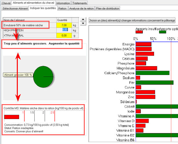This screenshot has height=144, width=178.
Task: Click the Vitamine B2 label
Action: tap(125, 135)
